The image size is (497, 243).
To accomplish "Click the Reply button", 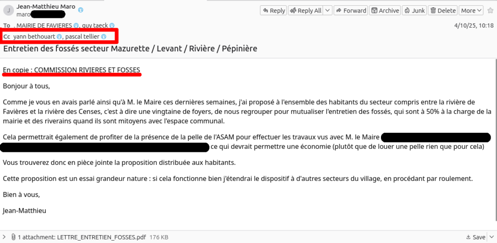I will tap(273, 11).
